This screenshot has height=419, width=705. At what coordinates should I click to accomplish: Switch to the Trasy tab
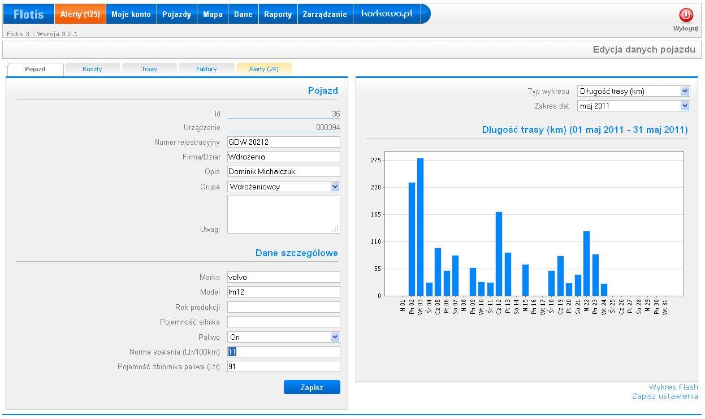[x=149, y=69]
